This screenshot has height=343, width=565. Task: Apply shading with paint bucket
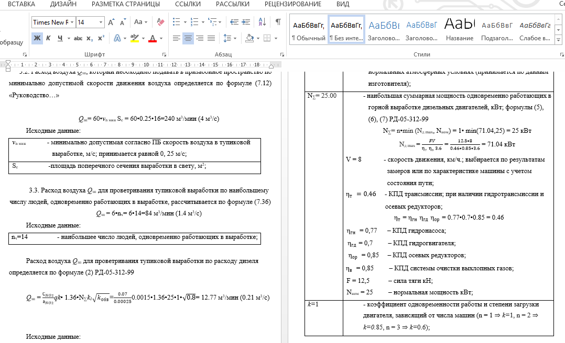pos(249,38)
